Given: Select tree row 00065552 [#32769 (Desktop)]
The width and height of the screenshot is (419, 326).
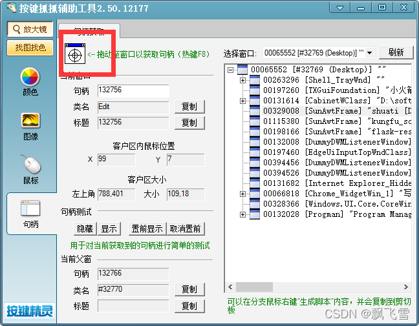Looking at the screenshot, I should pyautogui.click(x=318, y=70).
